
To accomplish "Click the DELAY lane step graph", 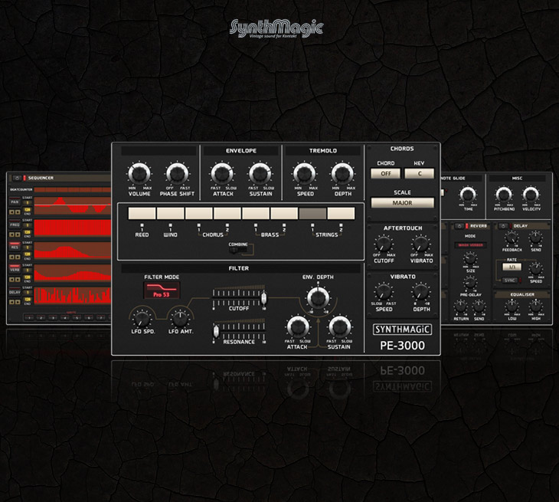I will coord(73,295).
